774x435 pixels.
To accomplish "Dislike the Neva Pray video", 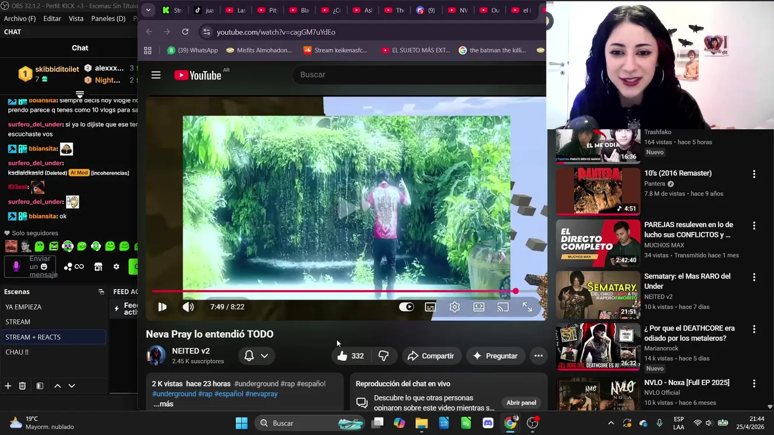I will 383,356.
